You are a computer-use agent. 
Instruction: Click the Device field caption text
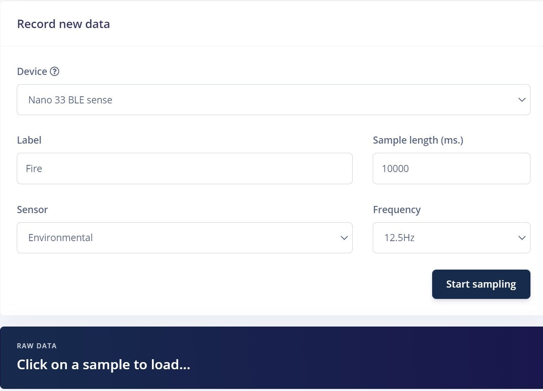coord(32,72)
